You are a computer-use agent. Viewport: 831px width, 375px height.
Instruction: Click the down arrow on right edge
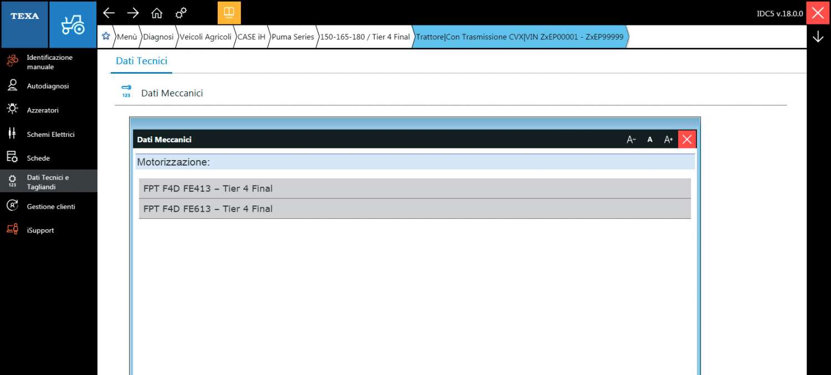pos(818,37)
